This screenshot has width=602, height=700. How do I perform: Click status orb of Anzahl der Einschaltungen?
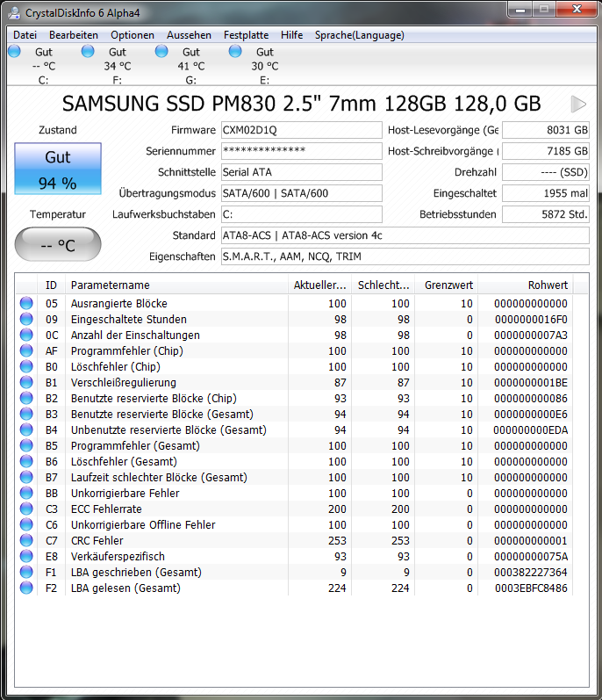[x=26, y=335]
